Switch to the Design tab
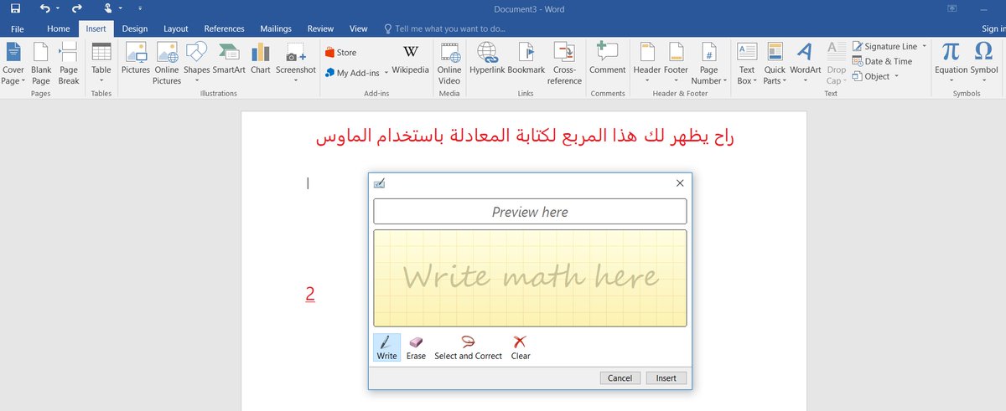The width and height of the screenshot is (1006, 411). tap(135, 28)
